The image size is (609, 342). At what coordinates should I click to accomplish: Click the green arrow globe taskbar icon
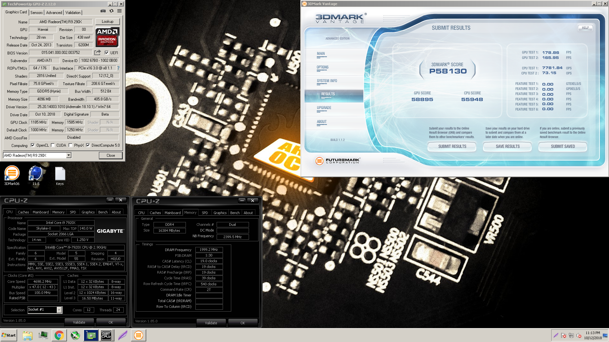pos(75,335)
